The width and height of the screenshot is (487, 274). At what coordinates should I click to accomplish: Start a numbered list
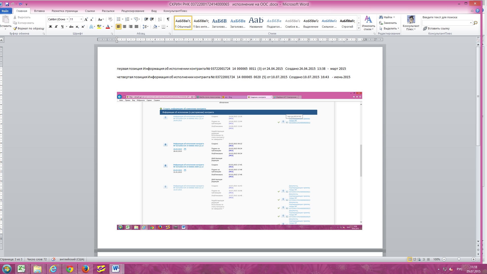pyautogui.click(x=127, y=19)
